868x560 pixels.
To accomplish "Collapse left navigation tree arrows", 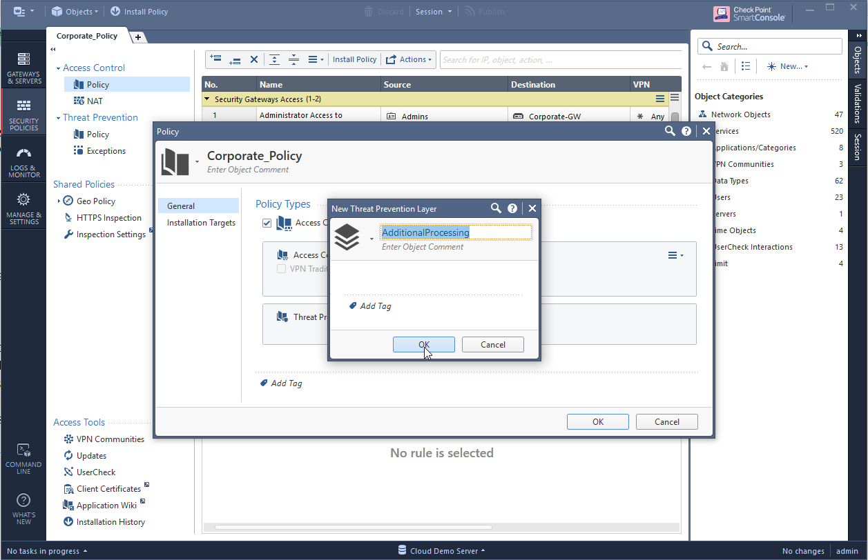I will pyautogui.click(x=53, y=50).
